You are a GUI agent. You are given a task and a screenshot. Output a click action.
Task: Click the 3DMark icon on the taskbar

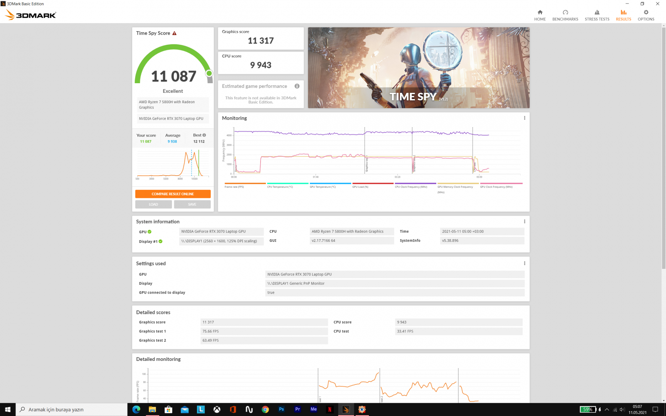tap(346, 409)
